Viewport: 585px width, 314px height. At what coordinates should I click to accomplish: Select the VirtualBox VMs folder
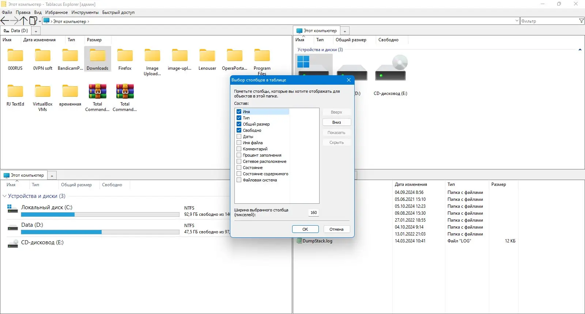43,91
